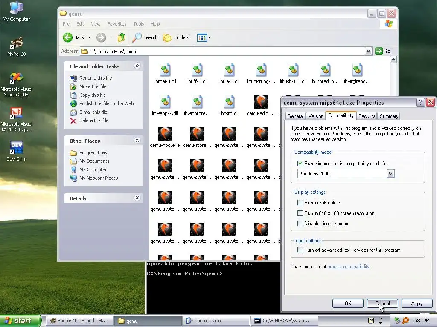Open the Windows 2000 compatibility dropdown
Screen dimensions: 437x327
391,174
